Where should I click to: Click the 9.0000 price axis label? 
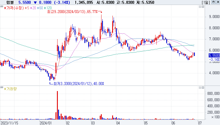click(x=214, y=17)
